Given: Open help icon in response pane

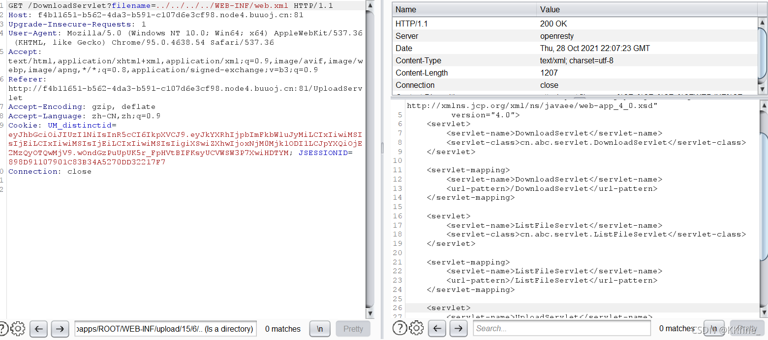Looking at the screenshot, I should tap(399, 328).
